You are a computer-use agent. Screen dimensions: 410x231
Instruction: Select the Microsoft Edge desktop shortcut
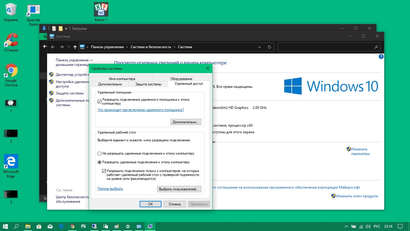(x=11, y=166)
